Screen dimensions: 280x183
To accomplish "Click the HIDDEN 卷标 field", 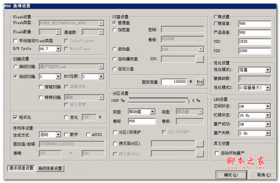I will pos(182,39).
